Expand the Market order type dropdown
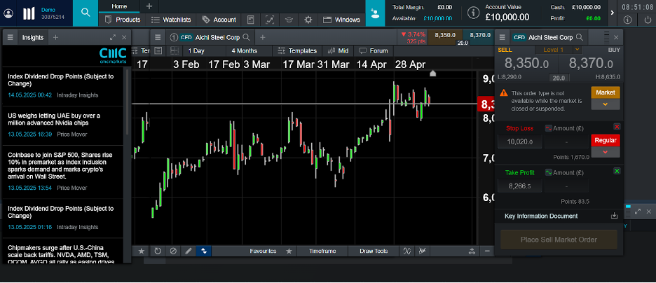 [605, 104]
